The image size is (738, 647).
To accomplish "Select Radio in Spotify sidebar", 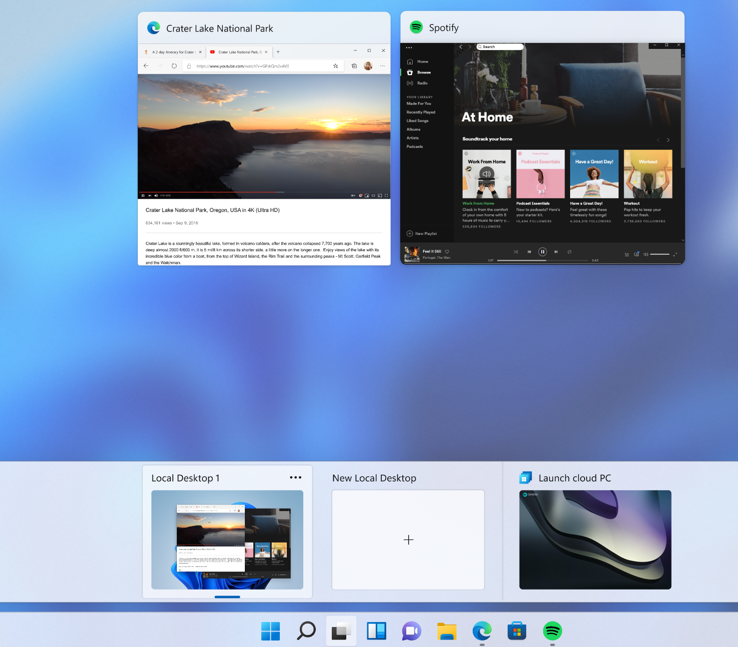I will (418, 83).
